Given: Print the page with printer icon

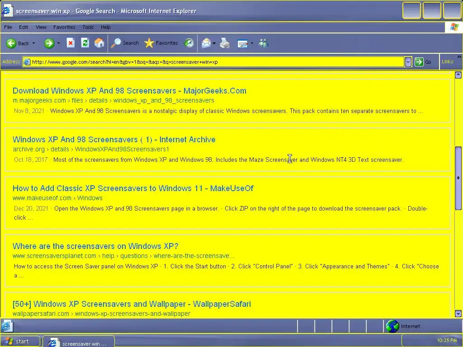Looking at the screenshot, I should (225, 43).
